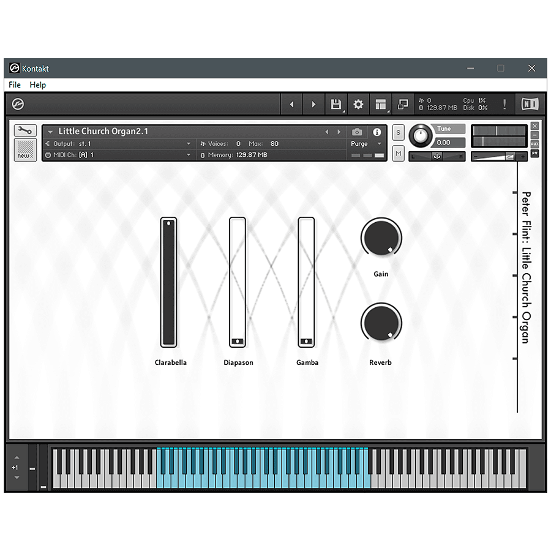Open the Purge dropdown menu
Screen dimensions: 551x551
point(366,144)
